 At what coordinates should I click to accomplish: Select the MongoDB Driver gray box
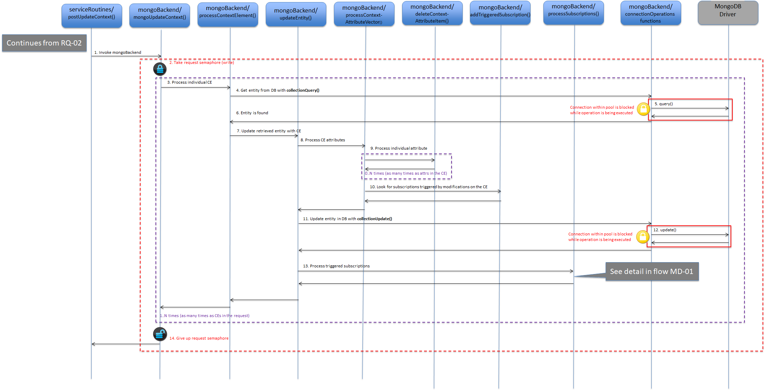(728, 13)
